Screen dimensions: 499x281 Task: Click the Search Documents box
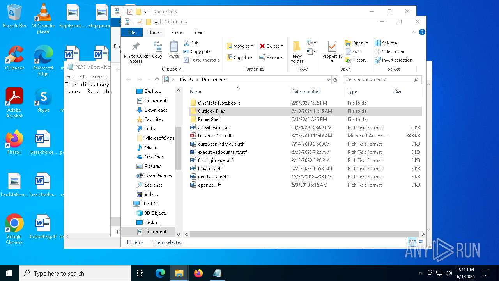pos(382,80)
